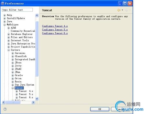Select the Database Explorer item
The height and width of the screenshot is (114, 145).
tap(22, 34)
